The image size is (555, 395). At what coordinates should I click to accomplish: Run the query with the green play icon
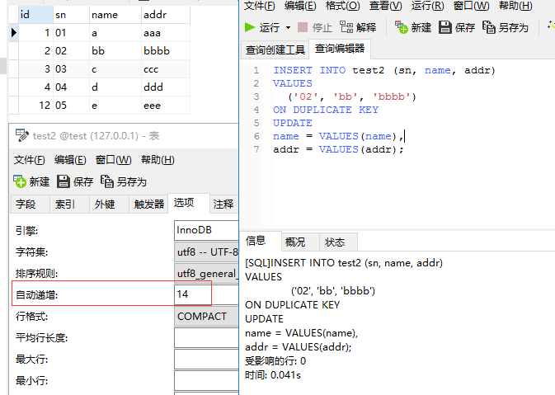click(x=250, y=27)
